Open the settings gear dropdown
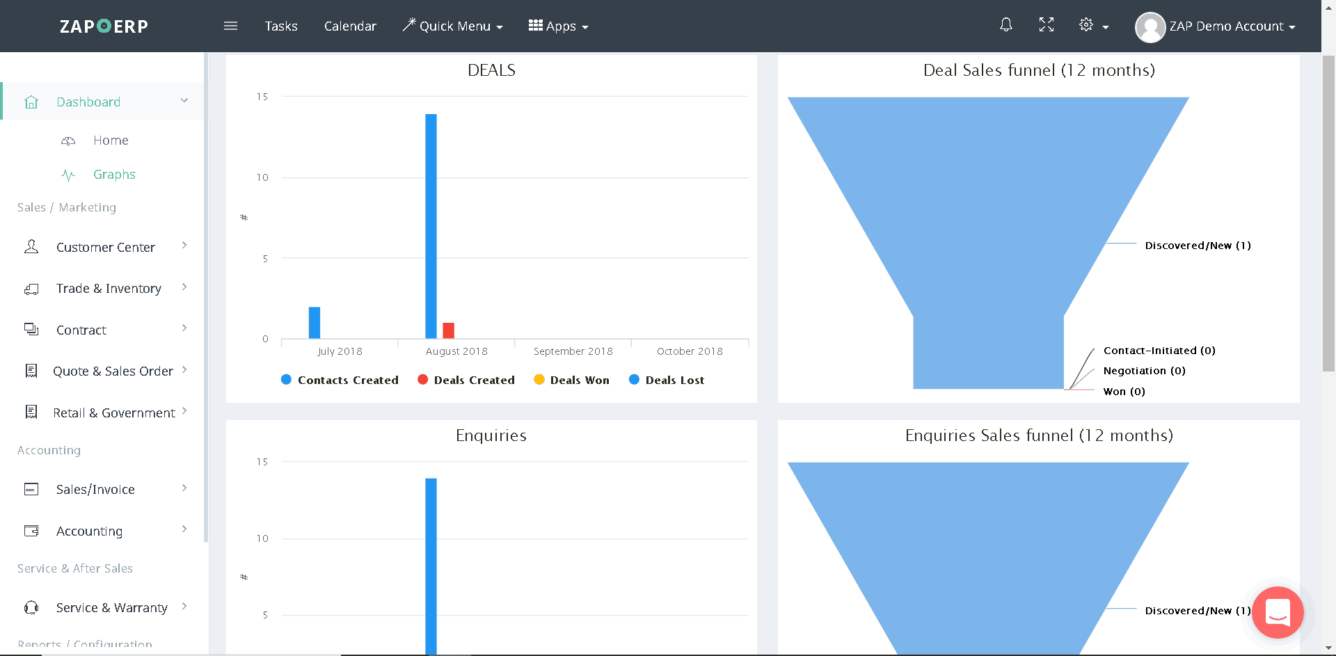 tap(1093, 26)
